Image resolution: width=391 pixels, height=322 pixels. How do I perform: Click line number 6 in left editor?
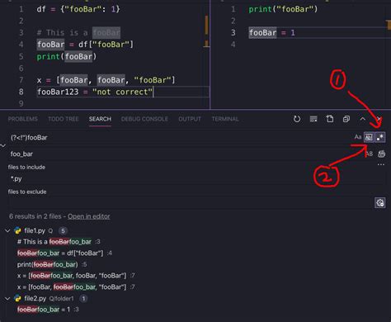pos(21,69)
